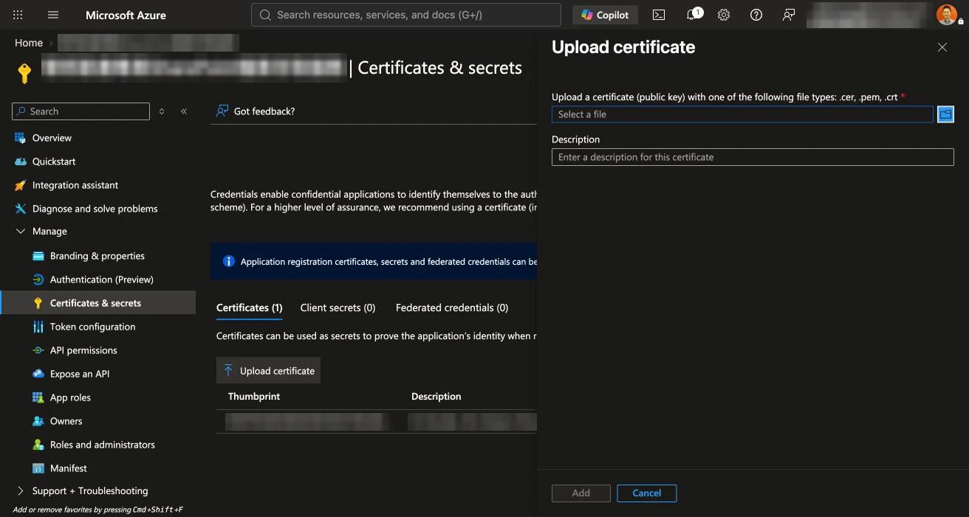Click the blue info icon in the banner
The image size is (969, 517).
(228, 261)
